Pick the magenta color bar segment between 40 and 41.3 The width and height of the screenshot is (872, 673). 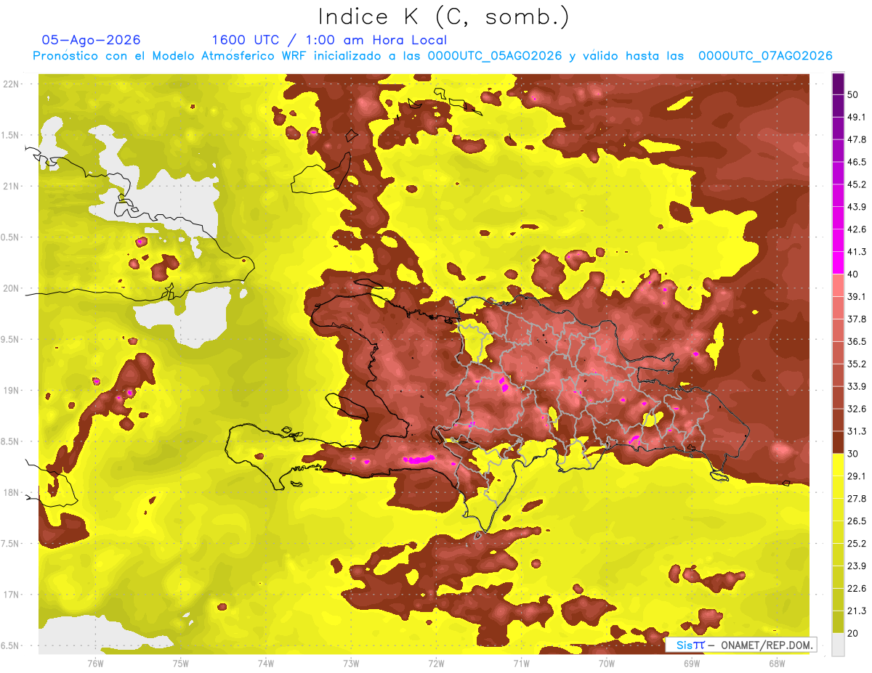coord(838,263)
